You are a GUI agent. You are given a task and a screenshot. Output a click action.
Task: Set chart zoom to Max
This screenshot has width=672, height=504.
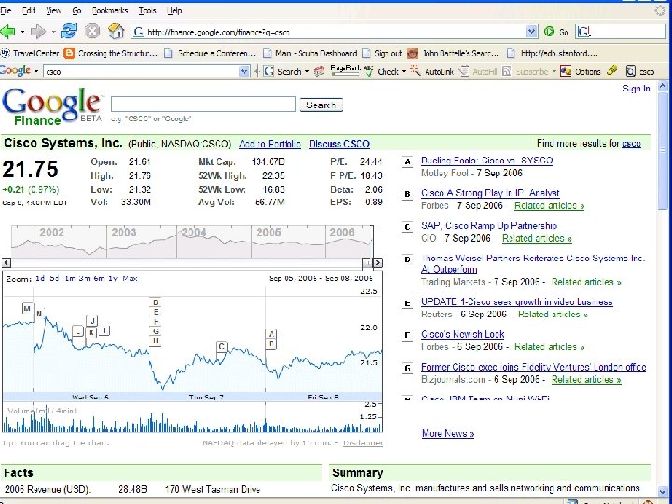[x=130, y=278]
